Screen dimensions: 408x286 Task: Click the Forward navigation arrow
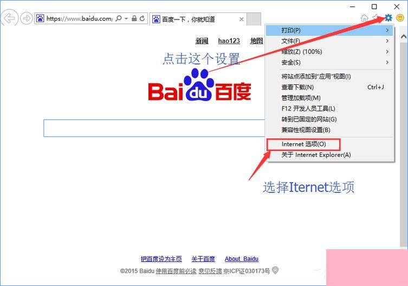[26, 18]
